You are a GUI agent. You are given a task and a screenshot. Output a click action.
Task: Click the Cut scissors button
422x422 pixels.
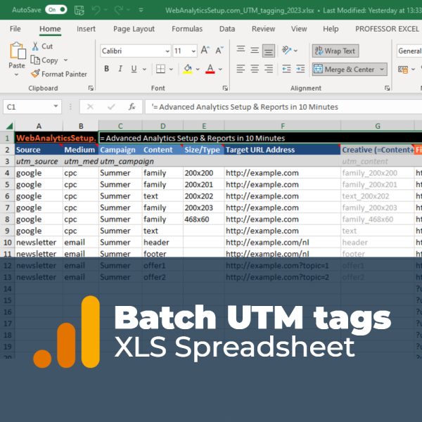tap(42, 46)
